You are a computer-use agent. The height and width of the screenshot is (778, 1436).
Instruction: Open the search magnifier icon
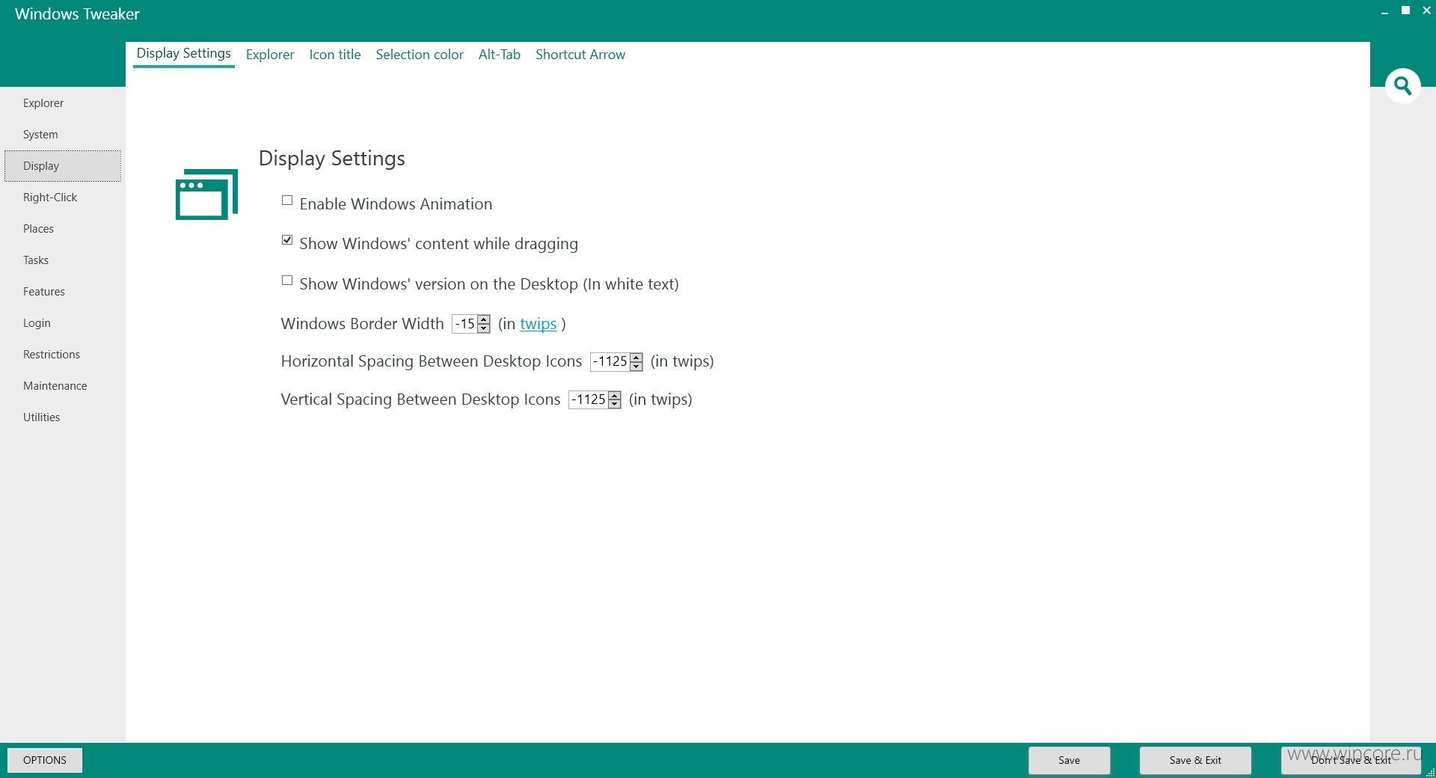1402,86
